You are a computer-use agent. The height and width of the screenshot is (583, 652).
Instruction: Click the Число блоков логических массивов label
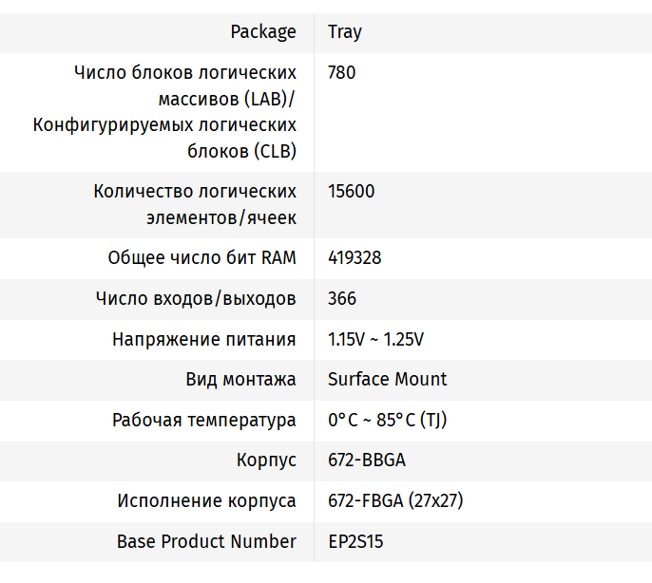coord(184,72)
